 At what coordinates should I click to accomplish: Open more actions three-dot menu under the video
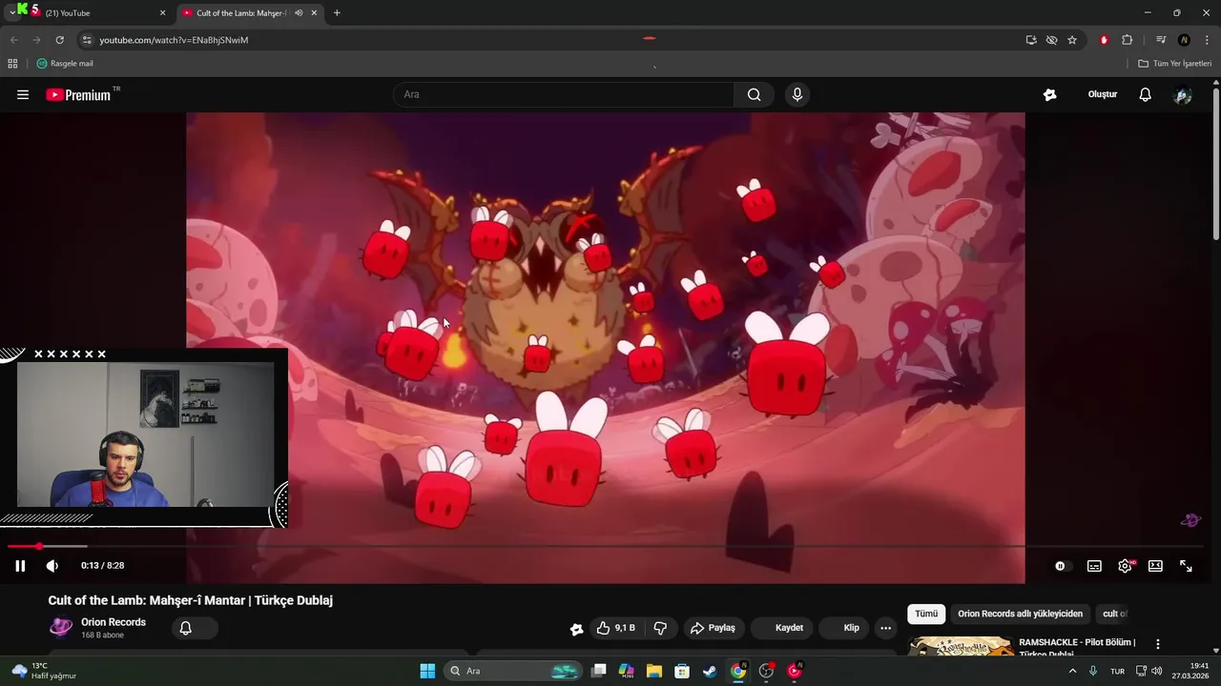click(x=885, y=628)
